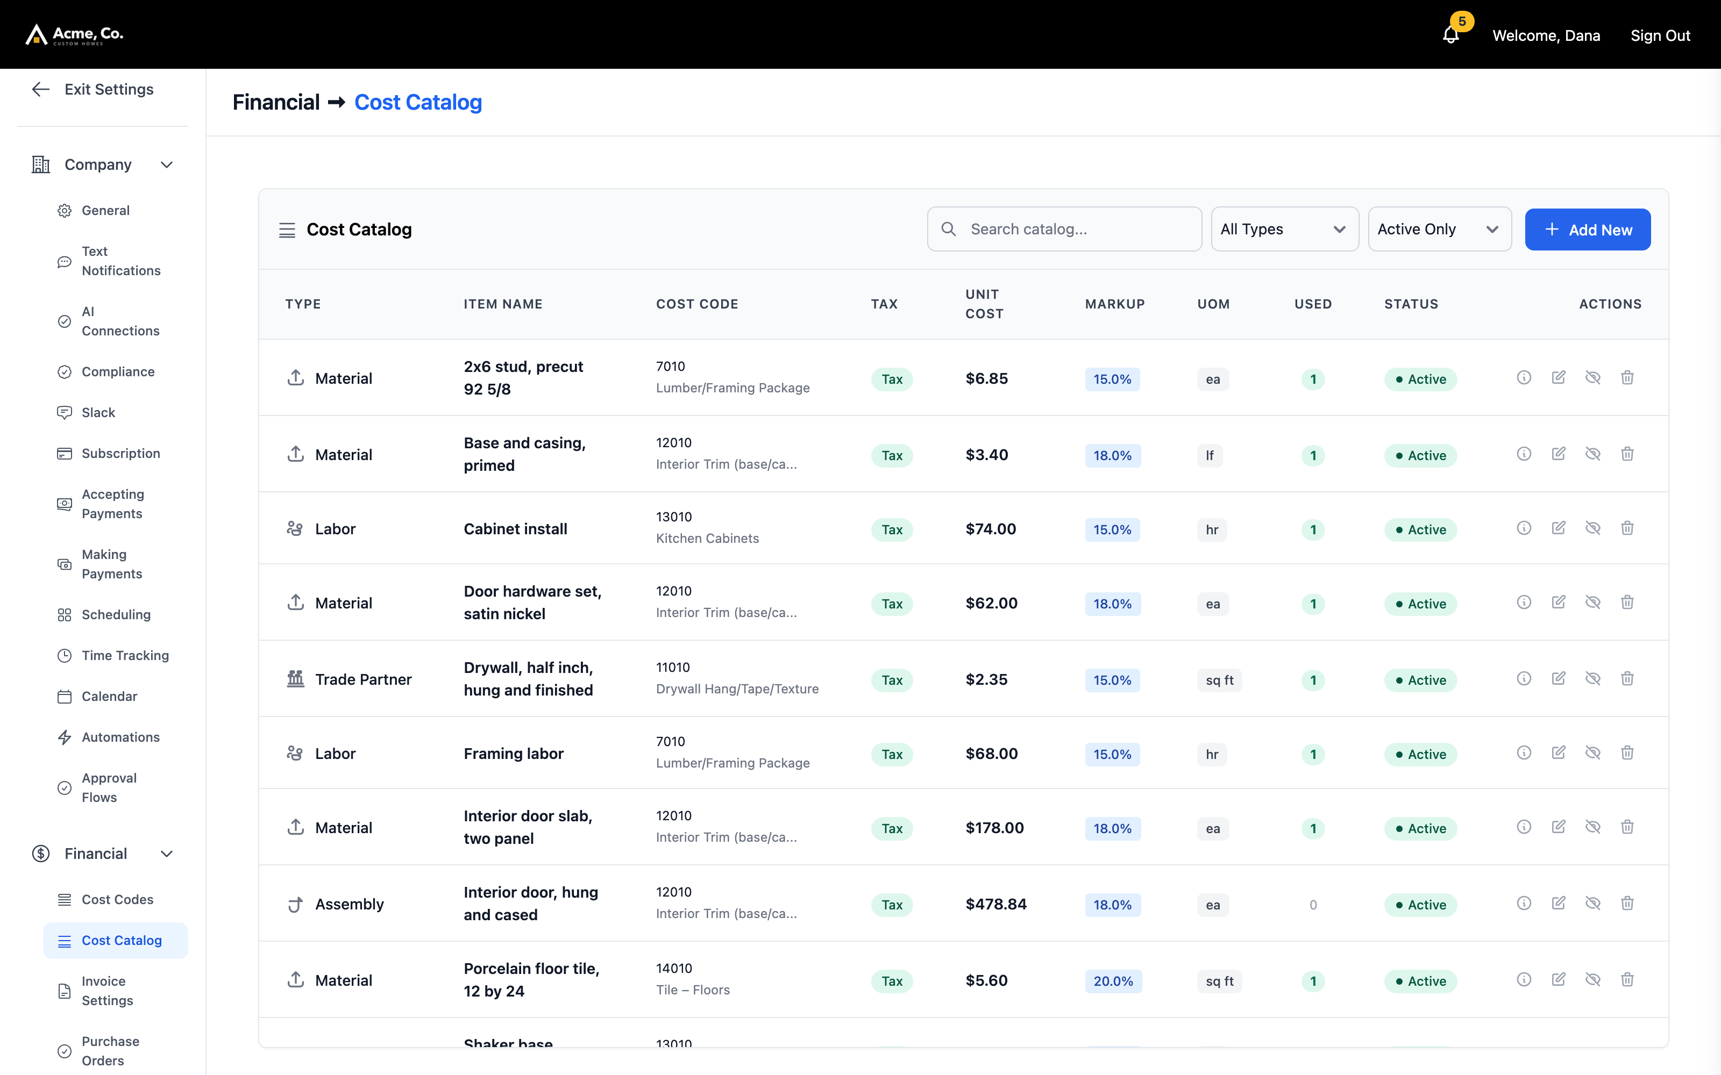This screenshot has height=1075, width=1721.
Task: View info for Drywall, half inch row
Action: [x=1524, y=679]
